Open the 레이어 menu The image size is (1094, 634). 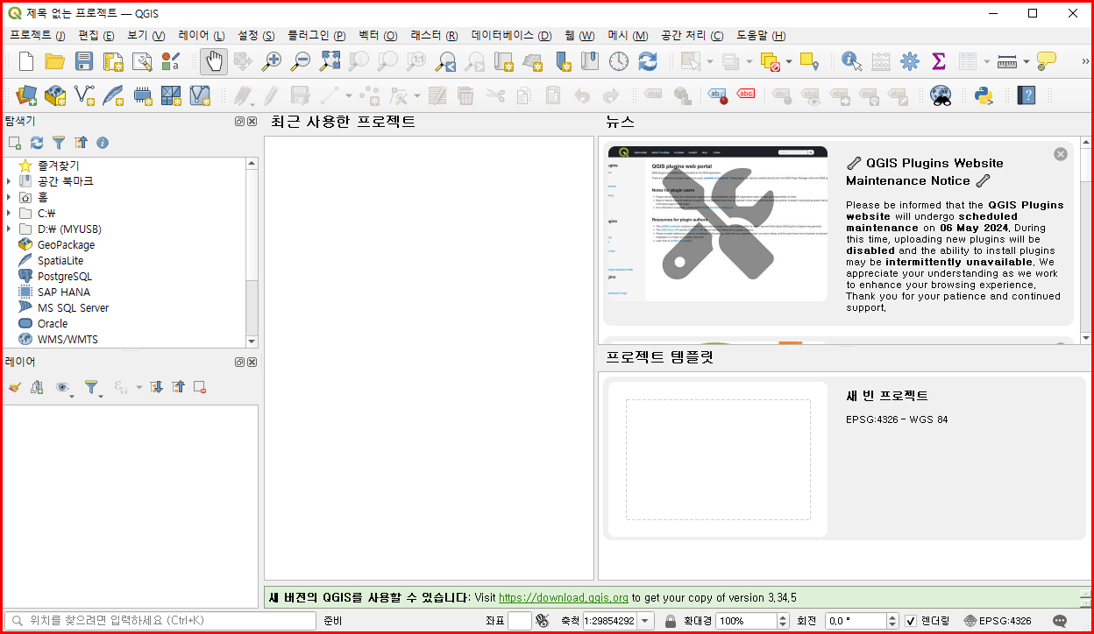[x=202, y=36]
